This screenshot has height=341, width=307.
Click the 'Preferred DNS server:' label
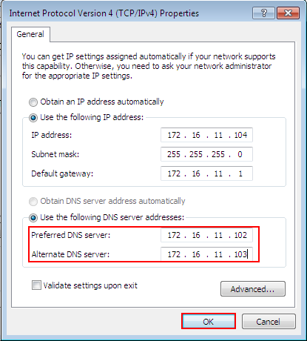71,235
